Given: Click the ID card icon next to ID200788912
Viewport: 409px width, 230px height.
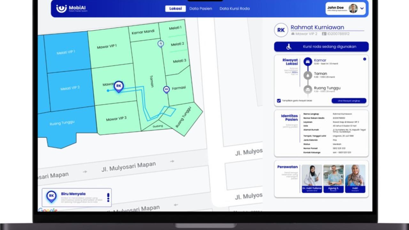Looking at the screenshot, I should point(324,34).
